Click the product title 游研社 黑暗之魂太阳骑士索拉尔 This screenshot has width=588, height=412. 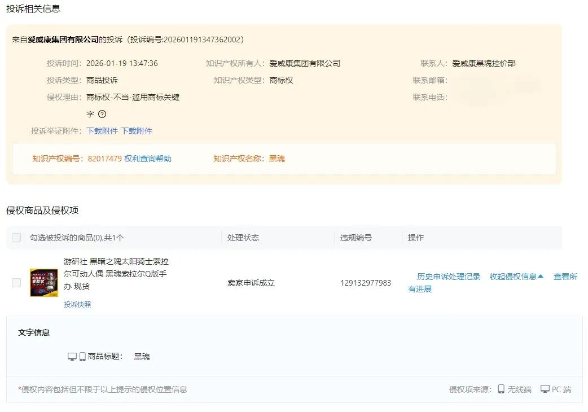pos(116,274)
